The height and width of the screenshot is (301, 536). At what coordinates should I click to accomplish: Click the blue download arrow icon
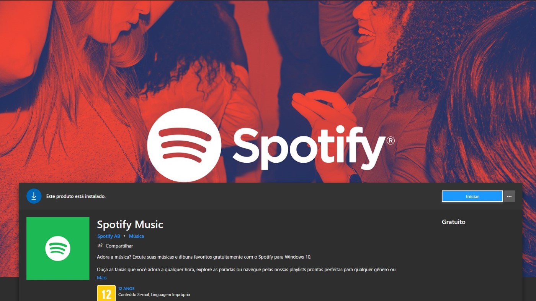[x=34, y=196]
